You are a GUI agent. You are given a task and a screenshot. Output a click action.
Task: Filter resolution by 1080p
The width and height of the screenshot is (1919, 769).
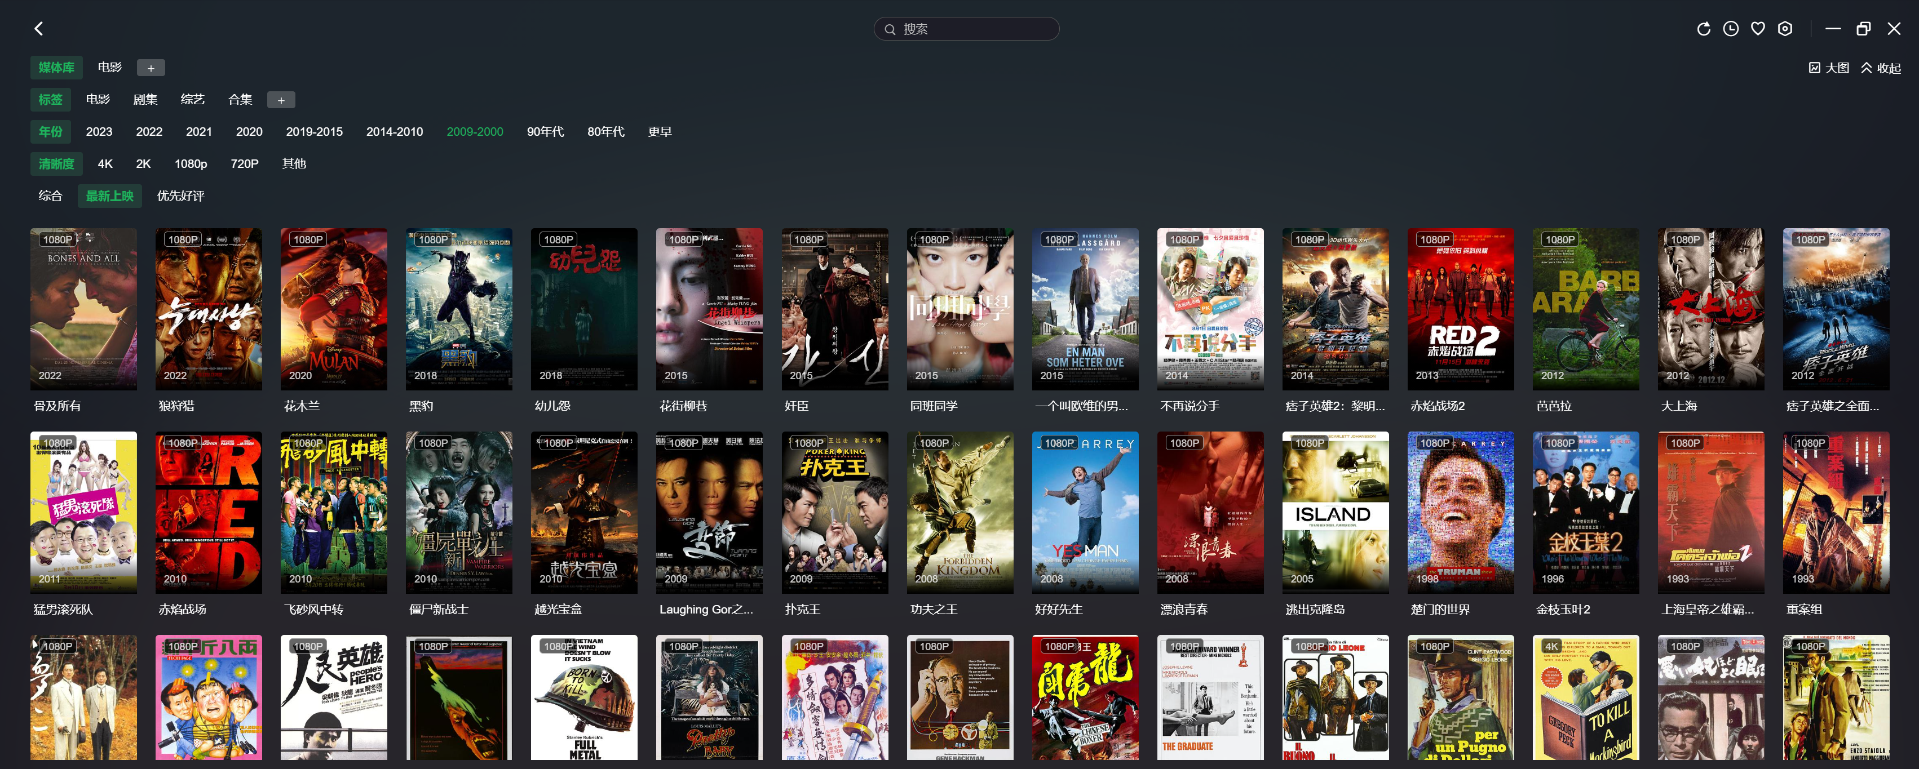click(191, 164)
